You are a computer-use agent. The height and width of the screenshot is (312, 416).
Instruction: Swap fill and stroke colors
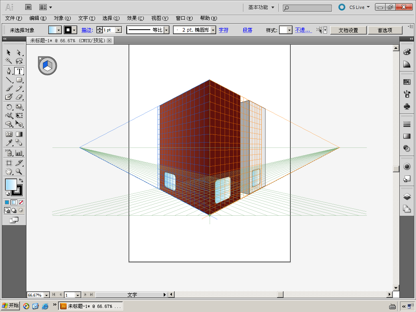[x=21, y=180]
